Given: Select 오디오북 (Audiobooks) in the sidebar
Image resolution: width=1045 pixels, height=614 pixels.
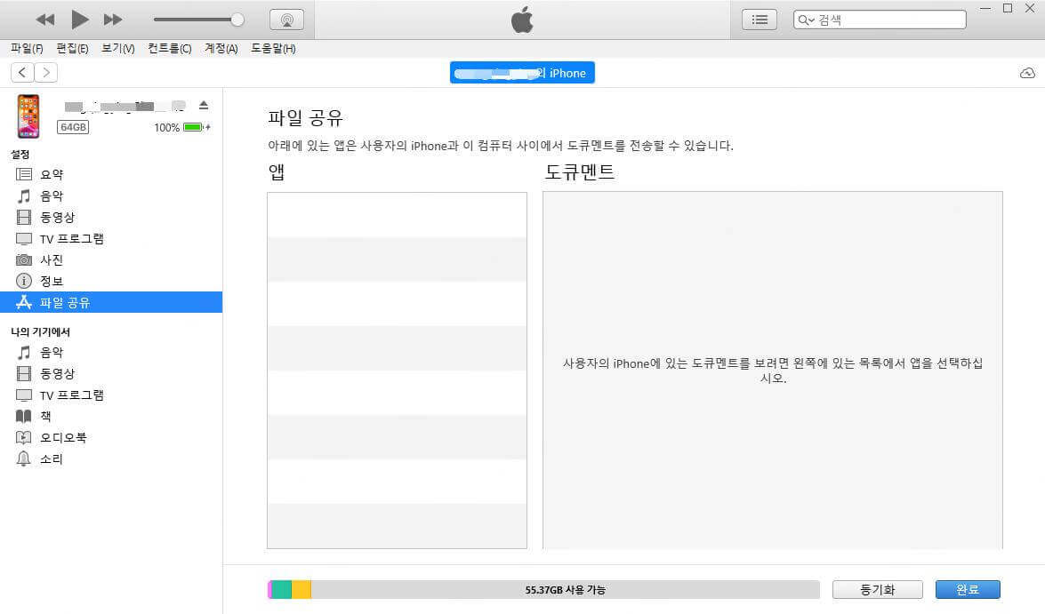Looking at the screenshot, I should 61,437.
